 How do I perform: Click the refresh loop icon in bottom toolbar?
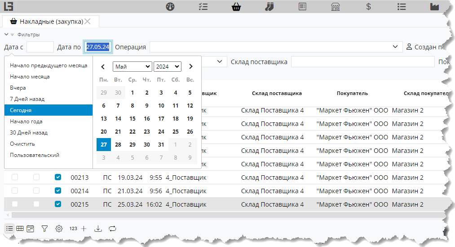coord(112,229)
